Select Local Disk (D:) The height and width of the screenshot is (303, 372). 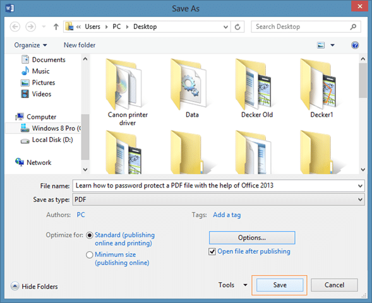point(47,140)
